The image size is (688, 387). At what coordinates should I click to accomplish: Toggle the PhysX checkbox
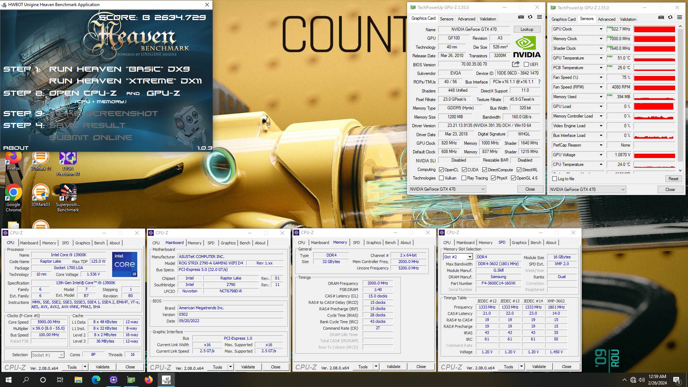point(493,178)
